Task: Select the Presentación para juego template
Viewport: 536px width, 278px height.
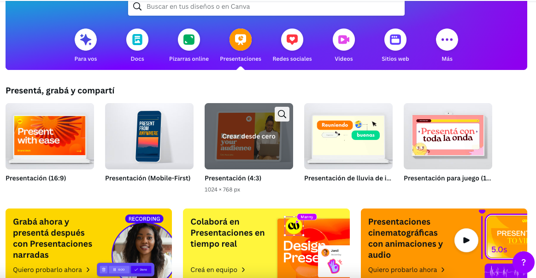Action: [448, 136]
